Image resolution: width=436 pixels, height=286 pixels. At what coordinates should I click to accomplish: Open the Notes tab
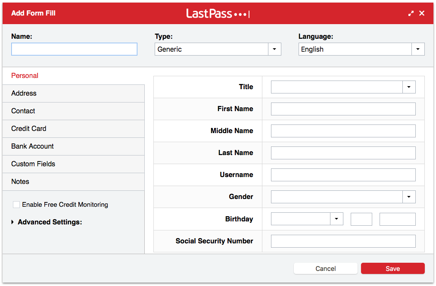click(x=73, y=182)
